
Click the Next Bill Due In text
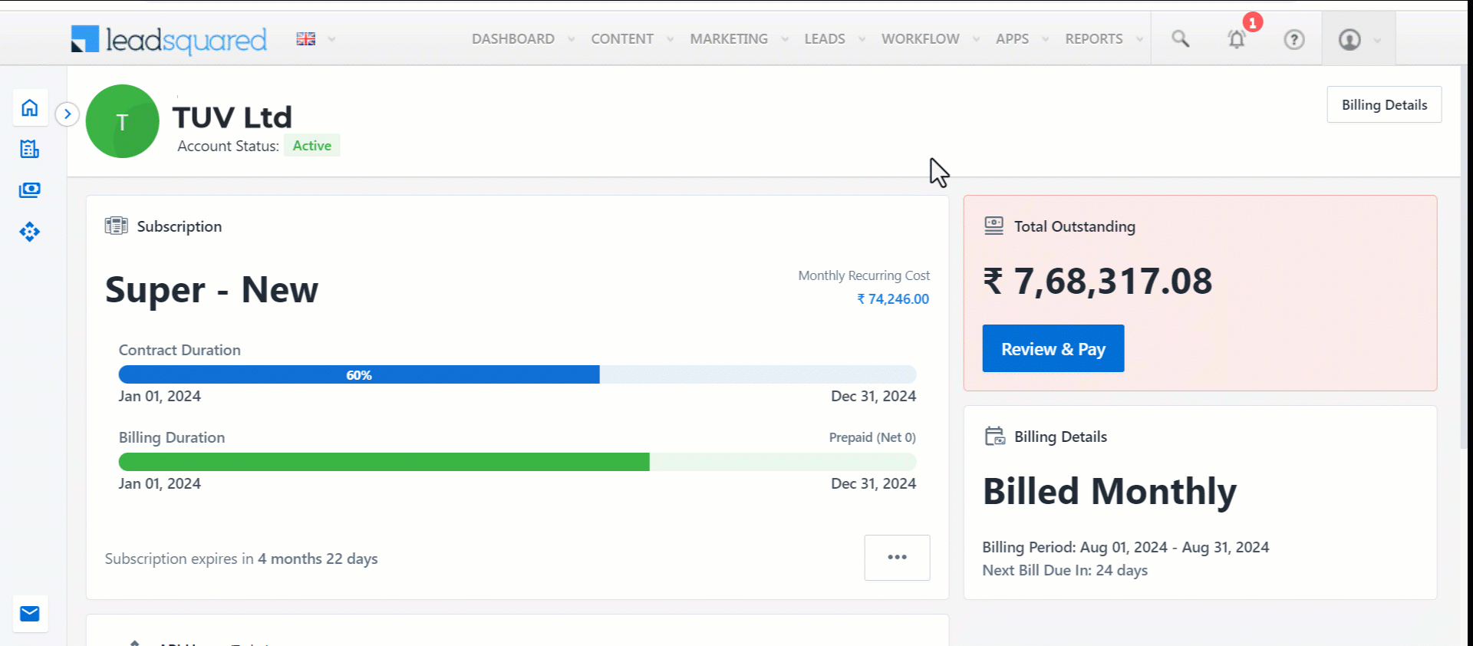click(1065, 570)
